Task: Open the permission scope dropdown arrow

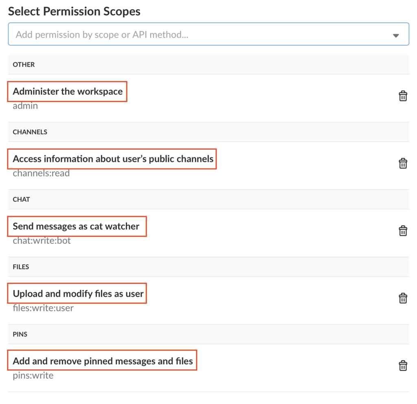Action: tap(396, 35)
